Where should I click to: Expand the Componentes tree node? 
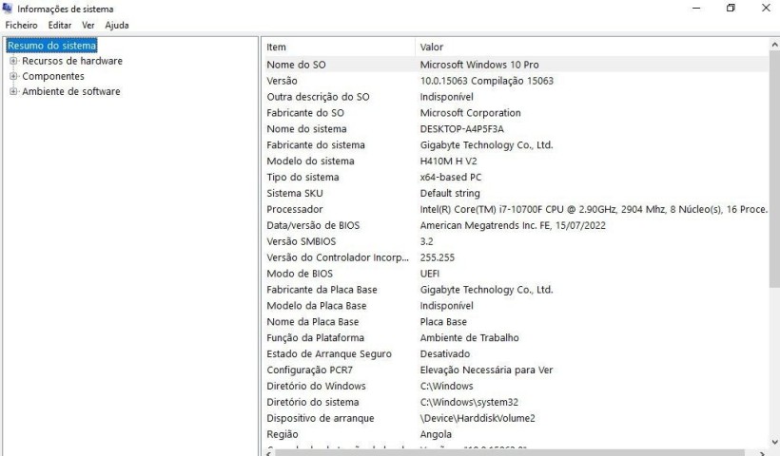(x=13, y=76)
